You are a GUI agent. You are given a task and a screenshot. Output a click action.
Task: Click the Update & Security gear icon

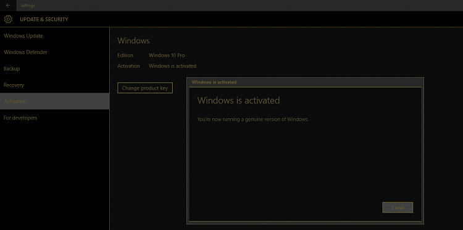pos(8,20)
